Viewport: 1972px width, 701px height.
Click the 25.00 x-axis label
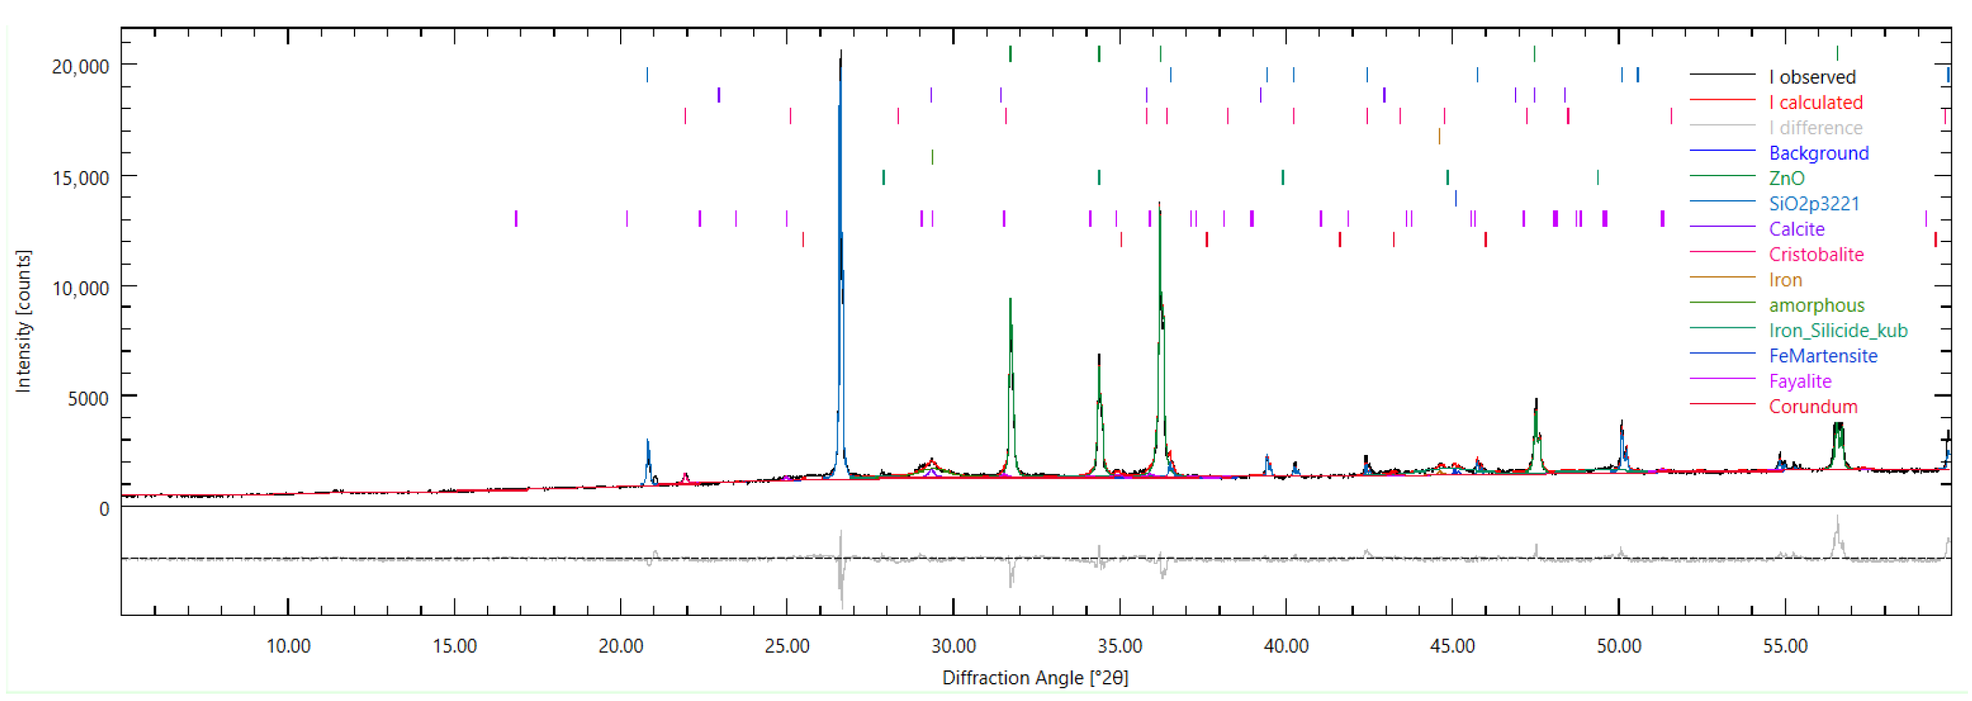(787, 646)
